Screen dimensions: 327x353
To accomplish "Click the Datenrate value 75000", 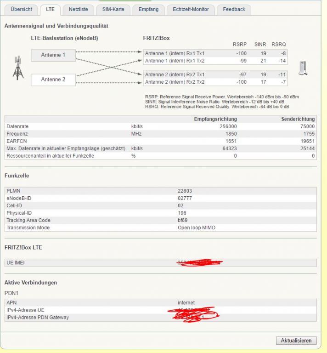I will coord(307,126).
